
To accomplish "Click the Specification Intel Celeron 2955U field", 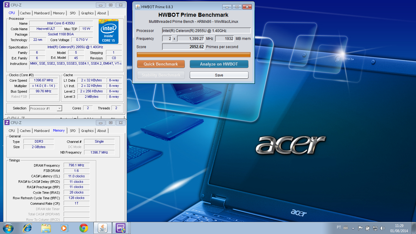I will pos(76,47).
